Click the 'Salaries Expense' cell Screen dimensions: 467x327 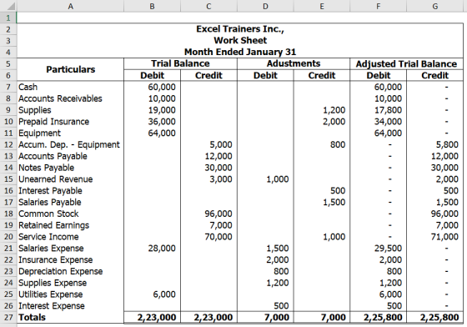pyautogui.click(x=70, y=249)
